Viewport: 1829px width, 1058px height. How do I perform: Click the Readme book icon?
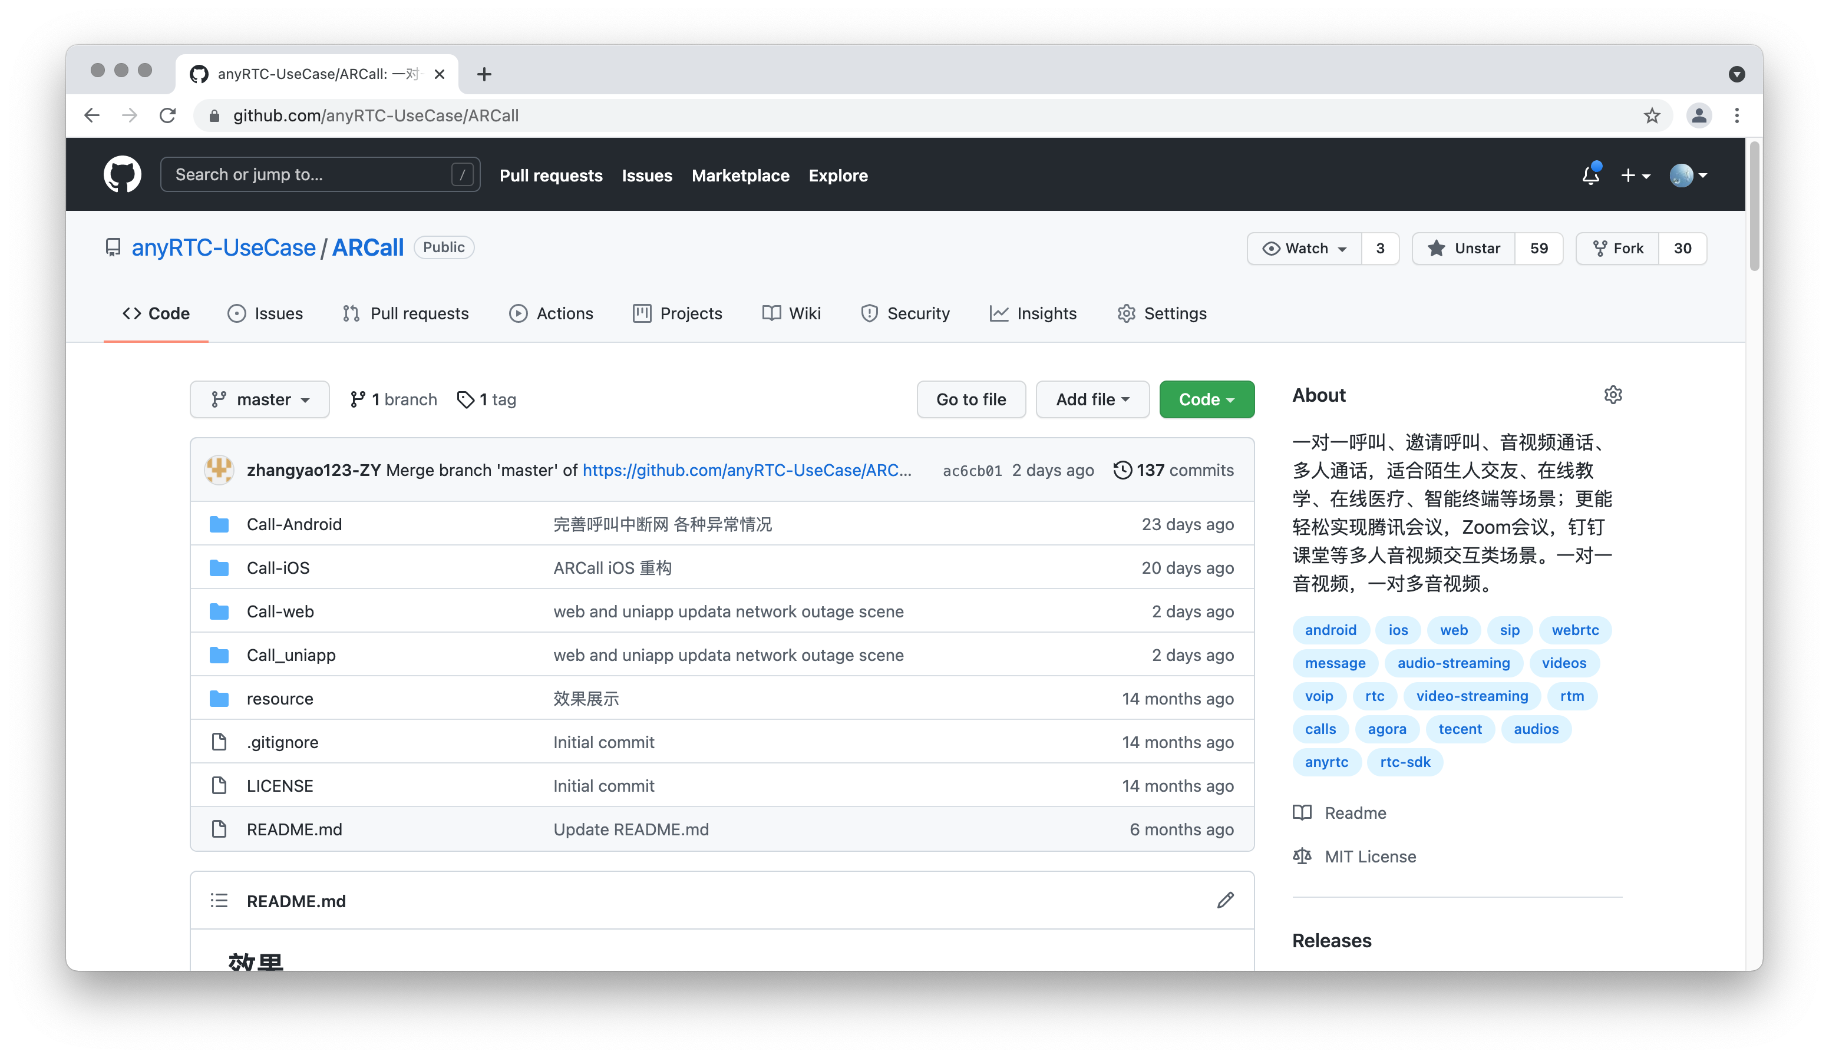pos(1302,813)
